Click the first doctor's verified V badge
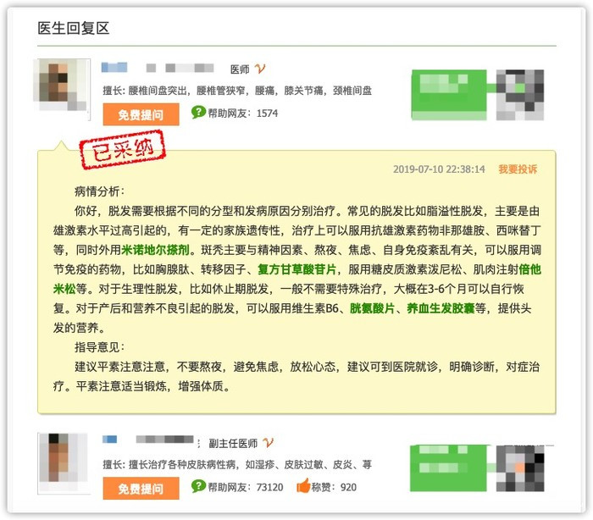 pyautogui.click(x=260, y=69)
